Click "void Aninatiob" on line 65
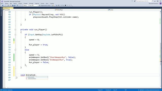 click(x=28, y=75)
